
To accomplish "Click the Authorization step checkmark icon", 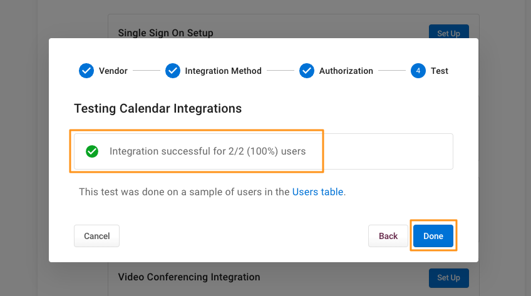I will [307, 71].
